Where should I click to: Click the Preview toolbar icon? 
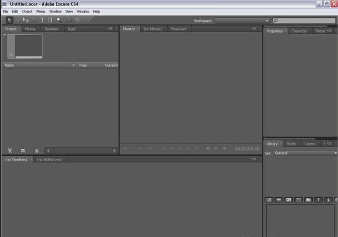pyautogui.click(x=78, y=20)
